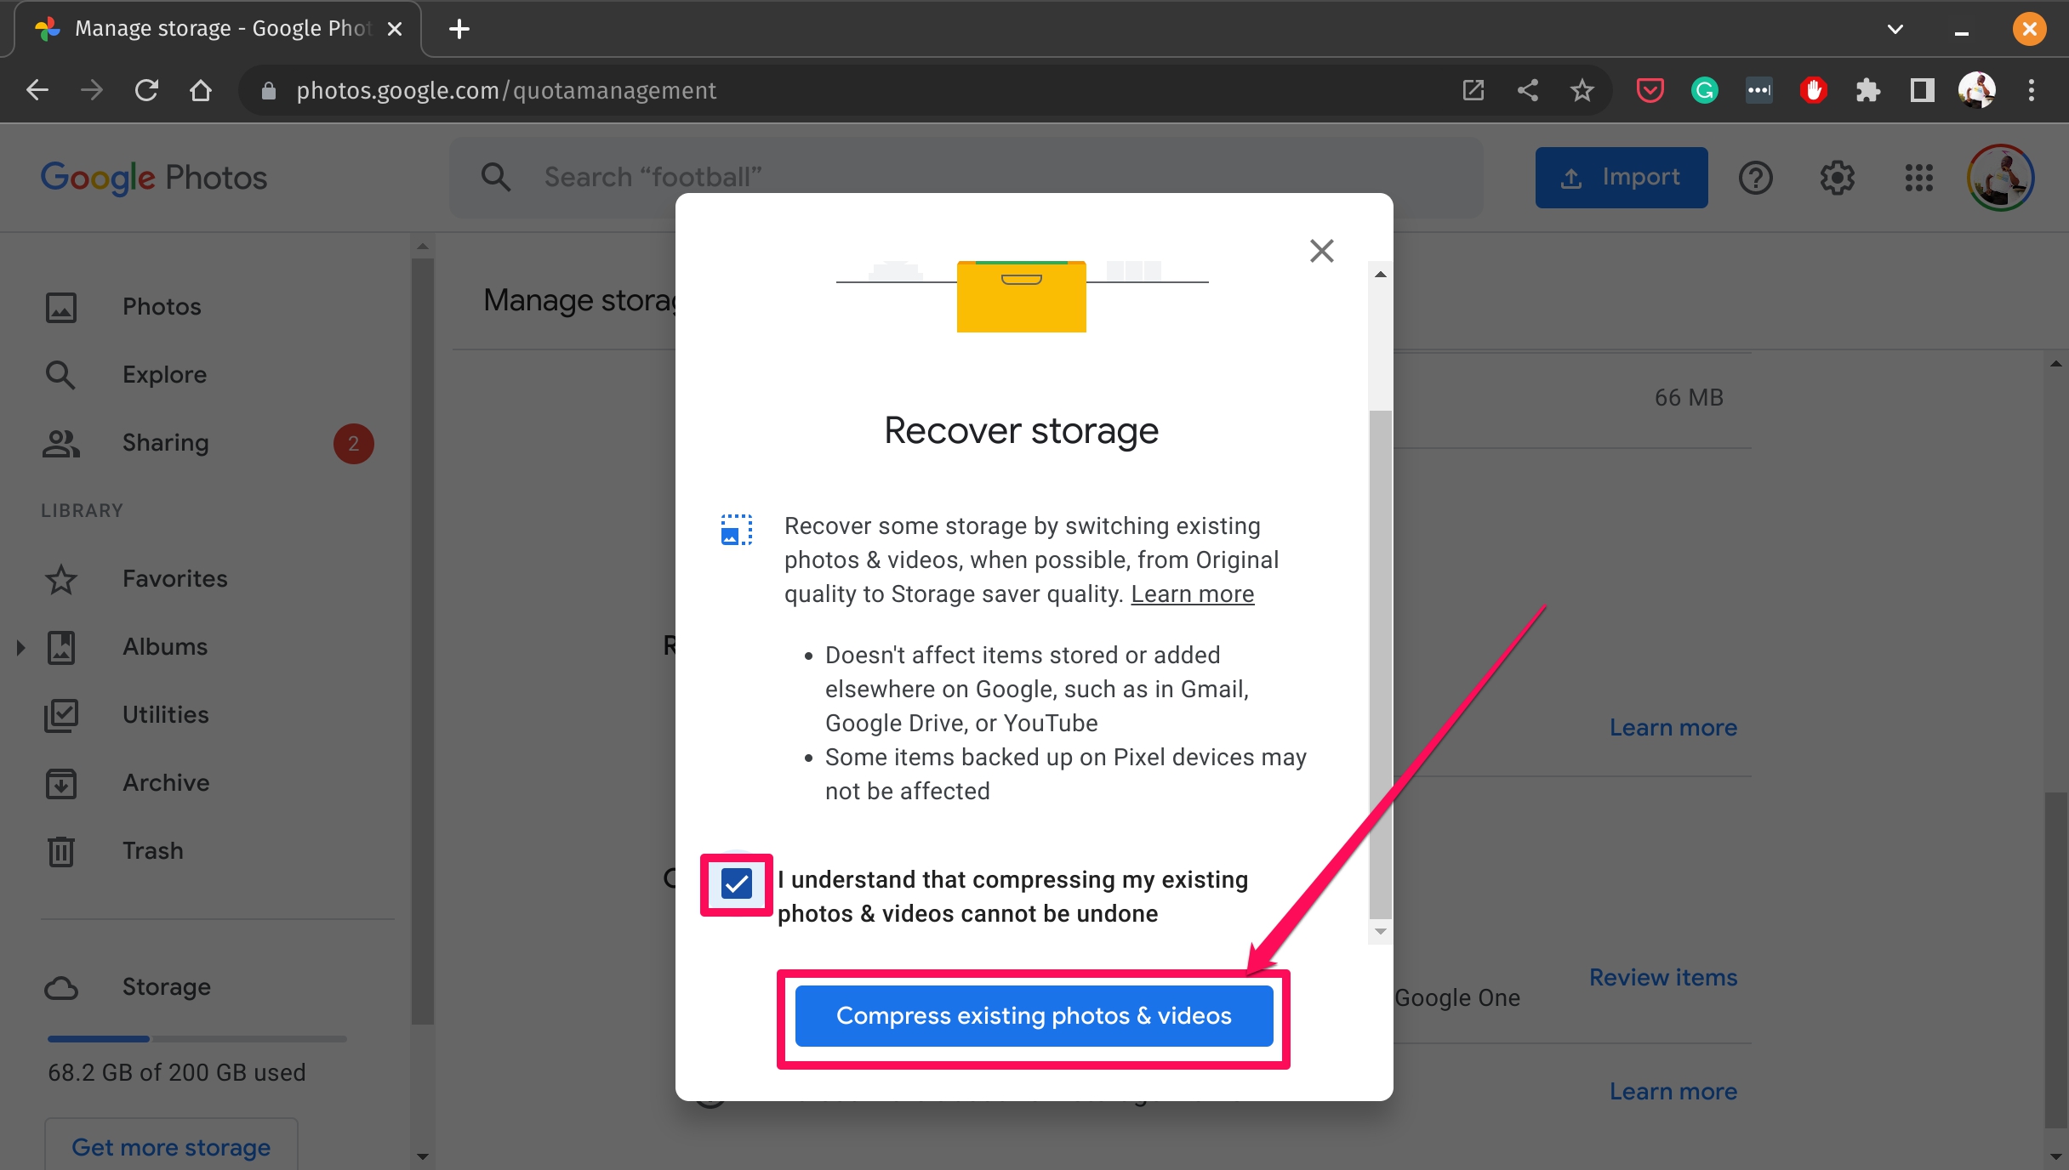Click the dialog scrollbar thumb

point(1380,663)
